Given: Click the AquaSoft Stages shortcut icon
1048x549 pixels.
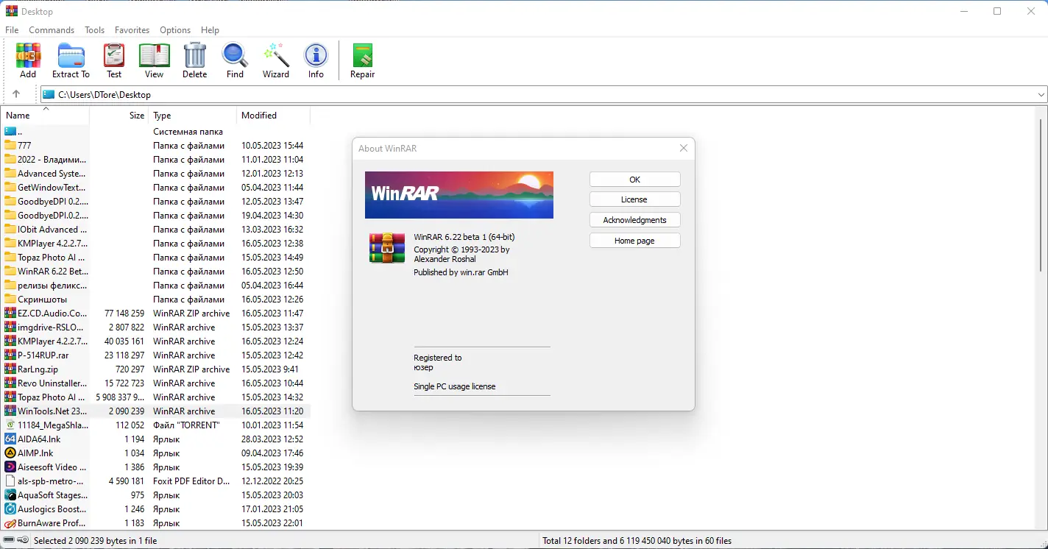Looking at the screenshot, I should click(x=10, y=495).
